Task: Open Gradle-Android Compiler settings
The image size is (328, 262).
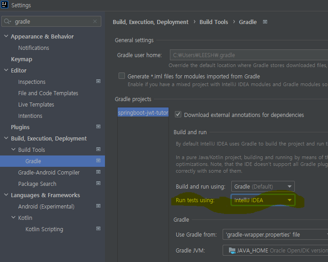Action: (49, 172)
